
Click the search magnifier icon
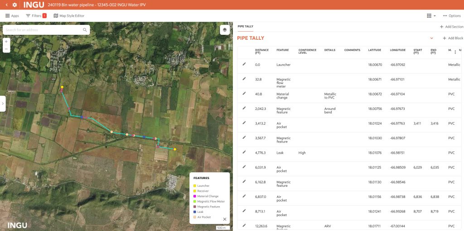(x=85, y=30)
